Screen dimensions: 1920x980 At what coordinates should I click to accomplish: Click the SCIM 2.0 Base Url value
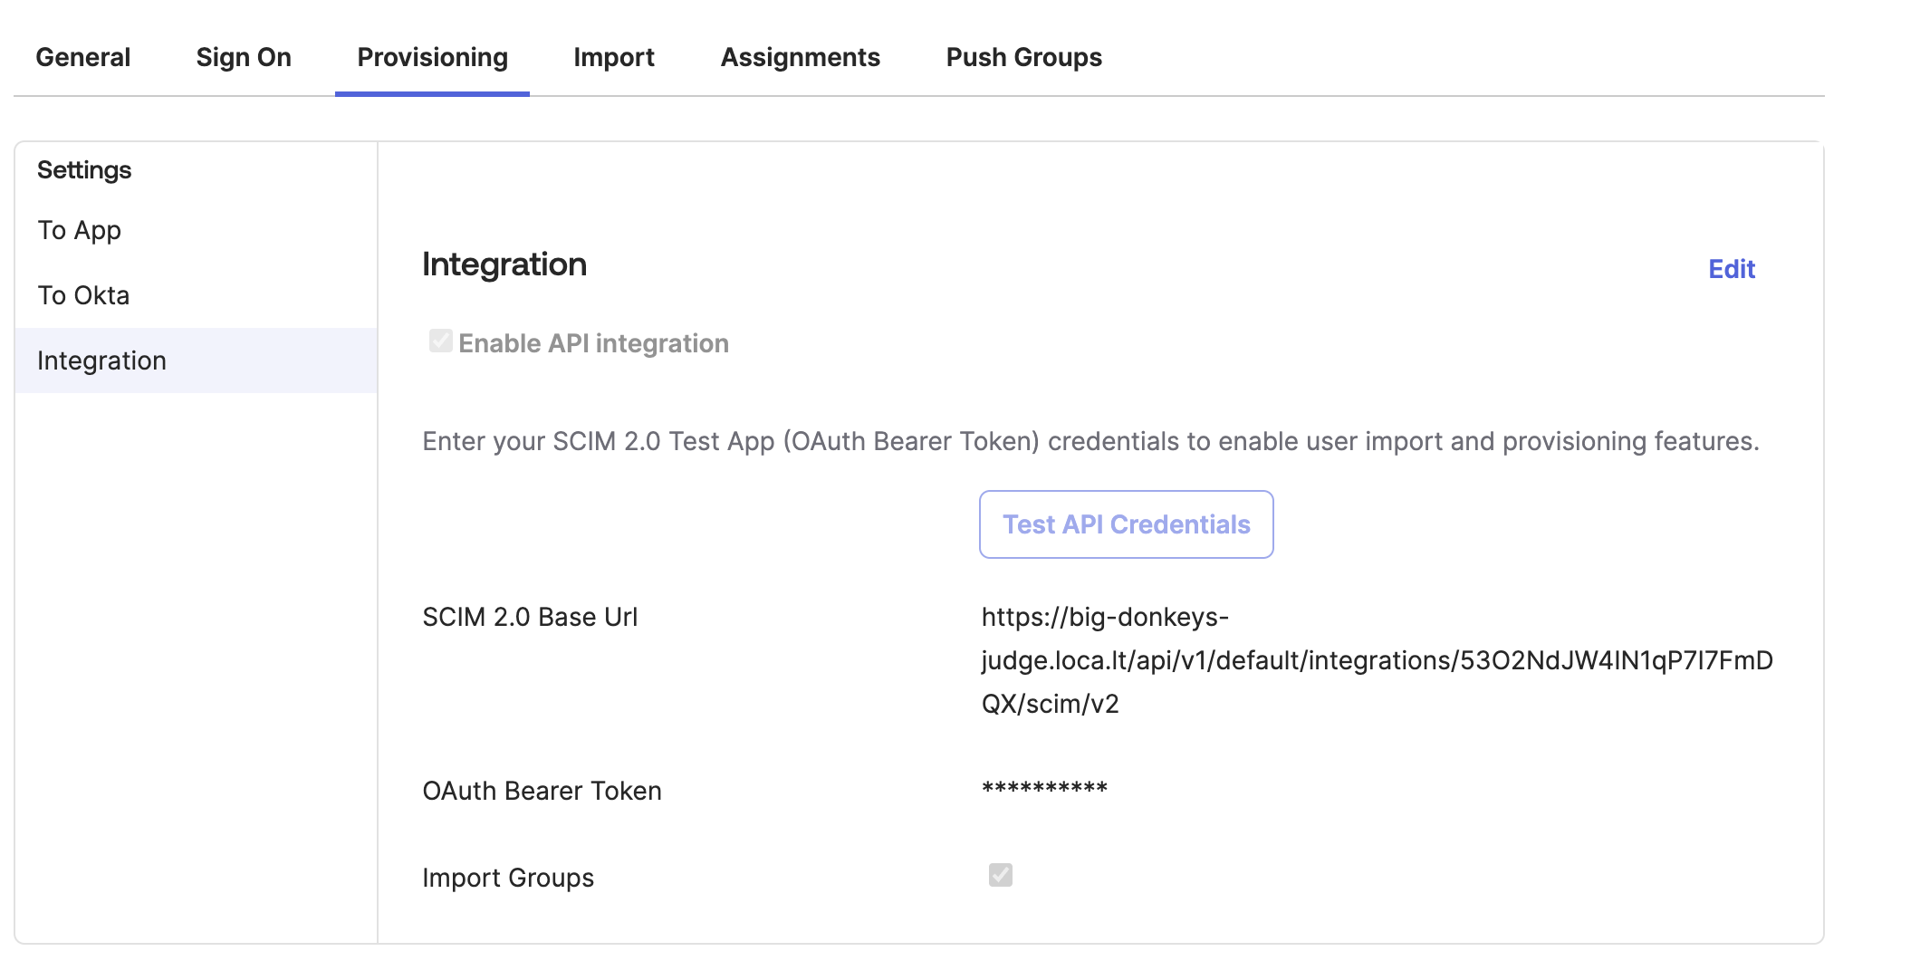(x=1377, y=660)
